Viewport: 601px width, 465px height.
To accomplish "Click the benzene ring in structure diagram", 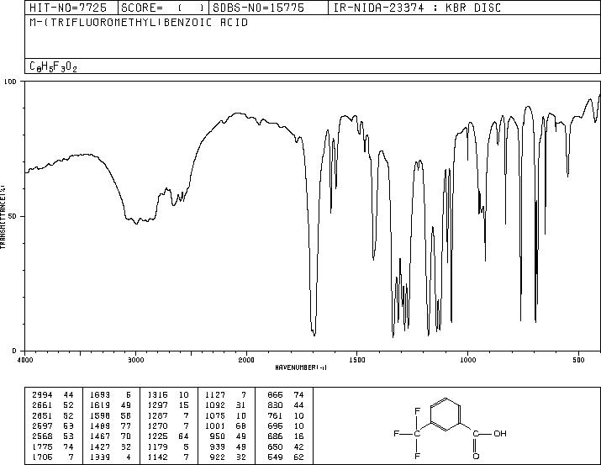I will click(445, 415).
